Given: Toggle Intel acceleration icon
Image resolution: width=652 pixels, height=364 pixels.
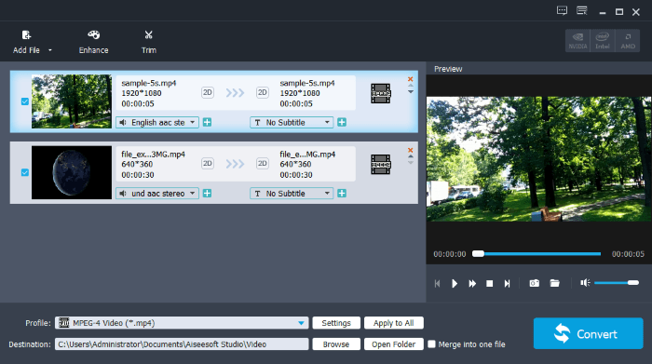Looking at the screenshot, I should (x=603, y=41).
